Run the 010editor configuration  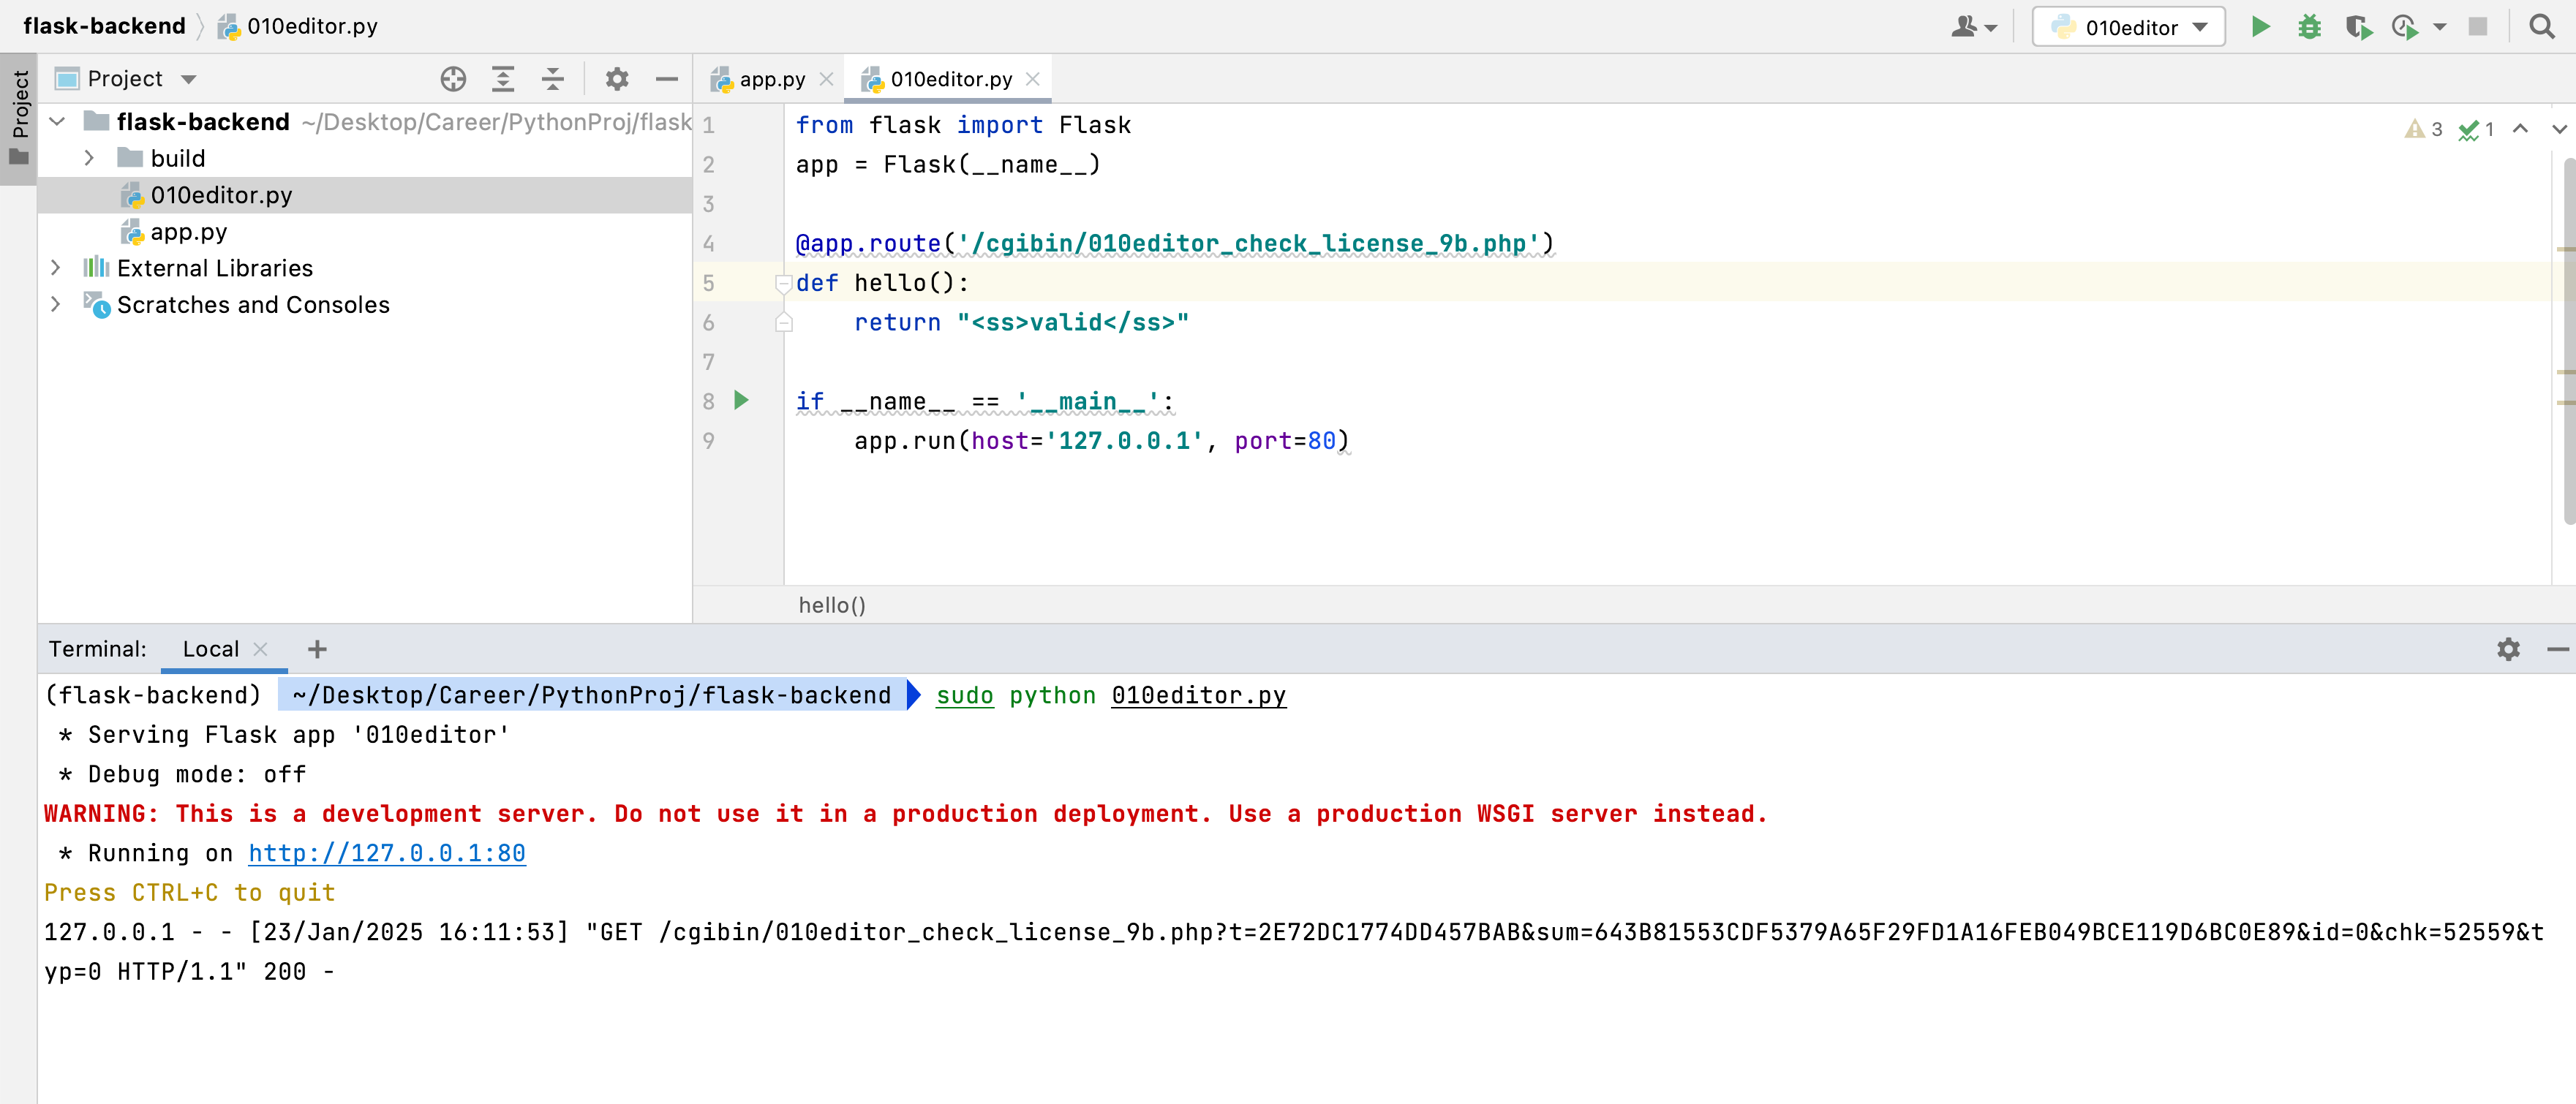2260,27
